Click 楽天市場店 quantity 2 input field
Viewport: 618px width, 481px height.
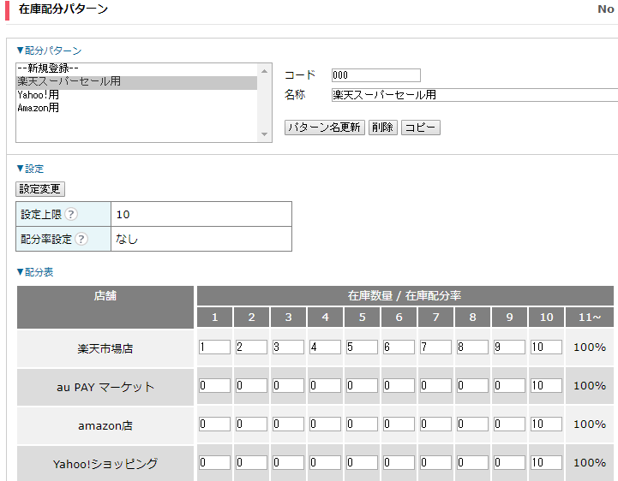point(251,347)
